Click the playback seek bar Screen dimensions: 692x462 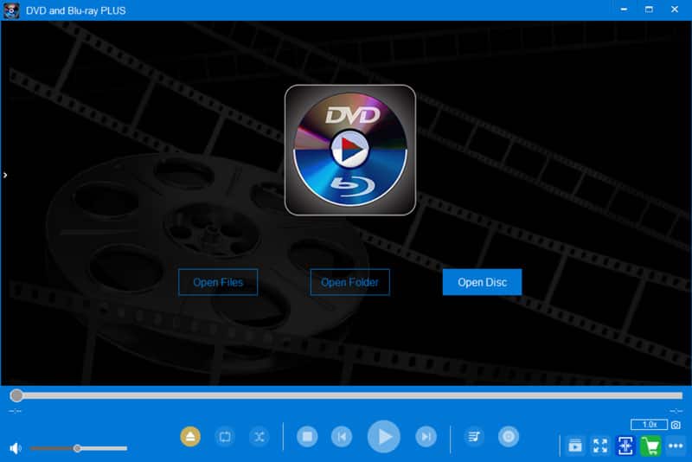point(346,395)
